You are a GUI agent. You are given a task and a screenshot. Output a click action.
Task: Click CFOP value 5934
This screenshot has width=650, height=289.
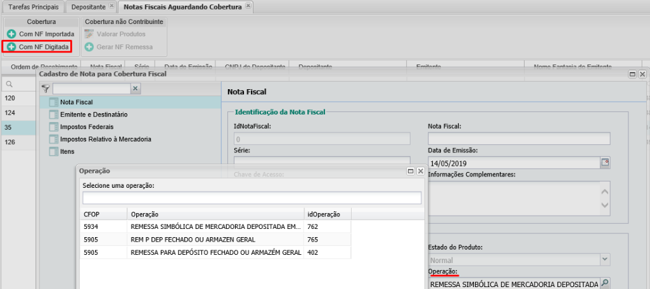[90, 226]
